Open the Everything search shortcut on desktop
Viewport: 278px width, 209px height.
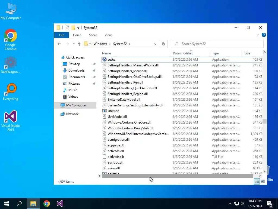click(x=11, y=92)
